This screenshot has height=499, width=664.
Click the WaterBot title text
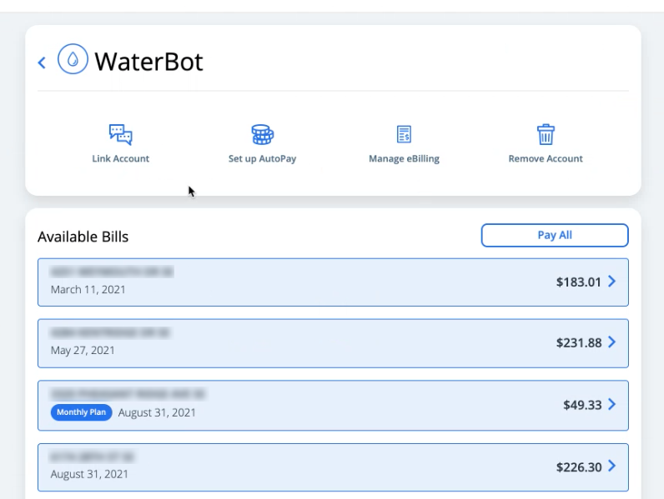tap(148, 62)
